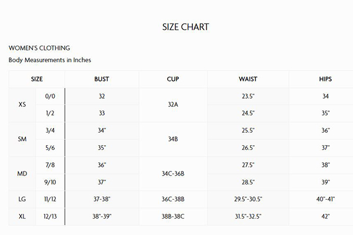353x235 pixels.
Task: Select the 34C-36B cup cell
Action: pos(173,174)
